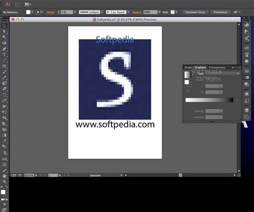
Task: Open the zoom level dropdown in status bar
Action: (x=36, y=176)
